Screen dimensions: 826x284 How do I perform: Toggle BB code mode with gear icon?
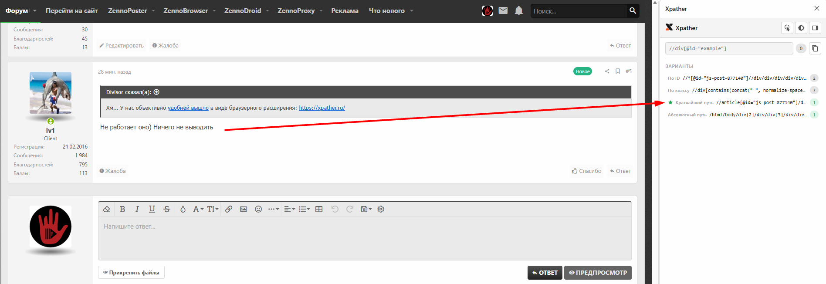(x=381, y=209)
